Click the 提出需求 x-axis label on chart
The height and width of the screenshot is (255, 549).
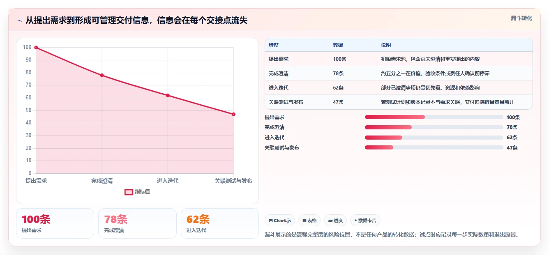click(36, 181)
